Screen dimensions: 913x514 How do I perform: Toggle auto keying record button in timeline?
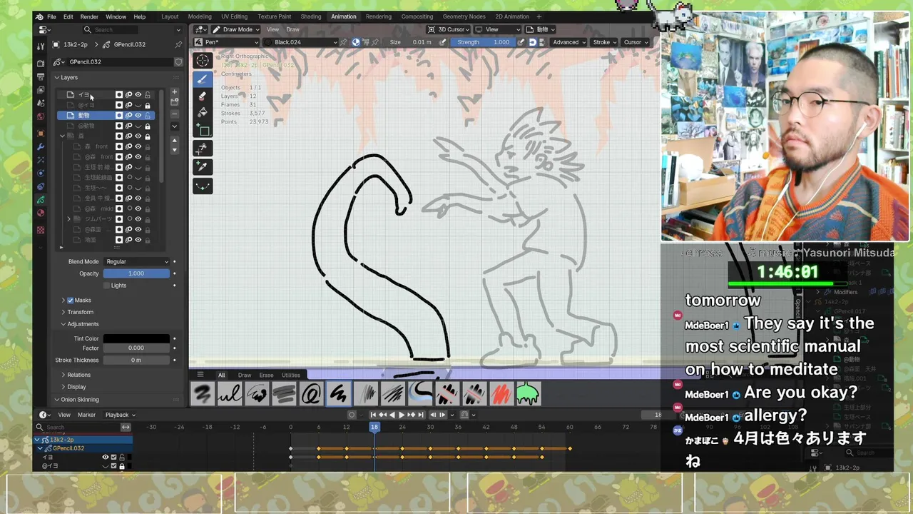[x=352, y=415]
